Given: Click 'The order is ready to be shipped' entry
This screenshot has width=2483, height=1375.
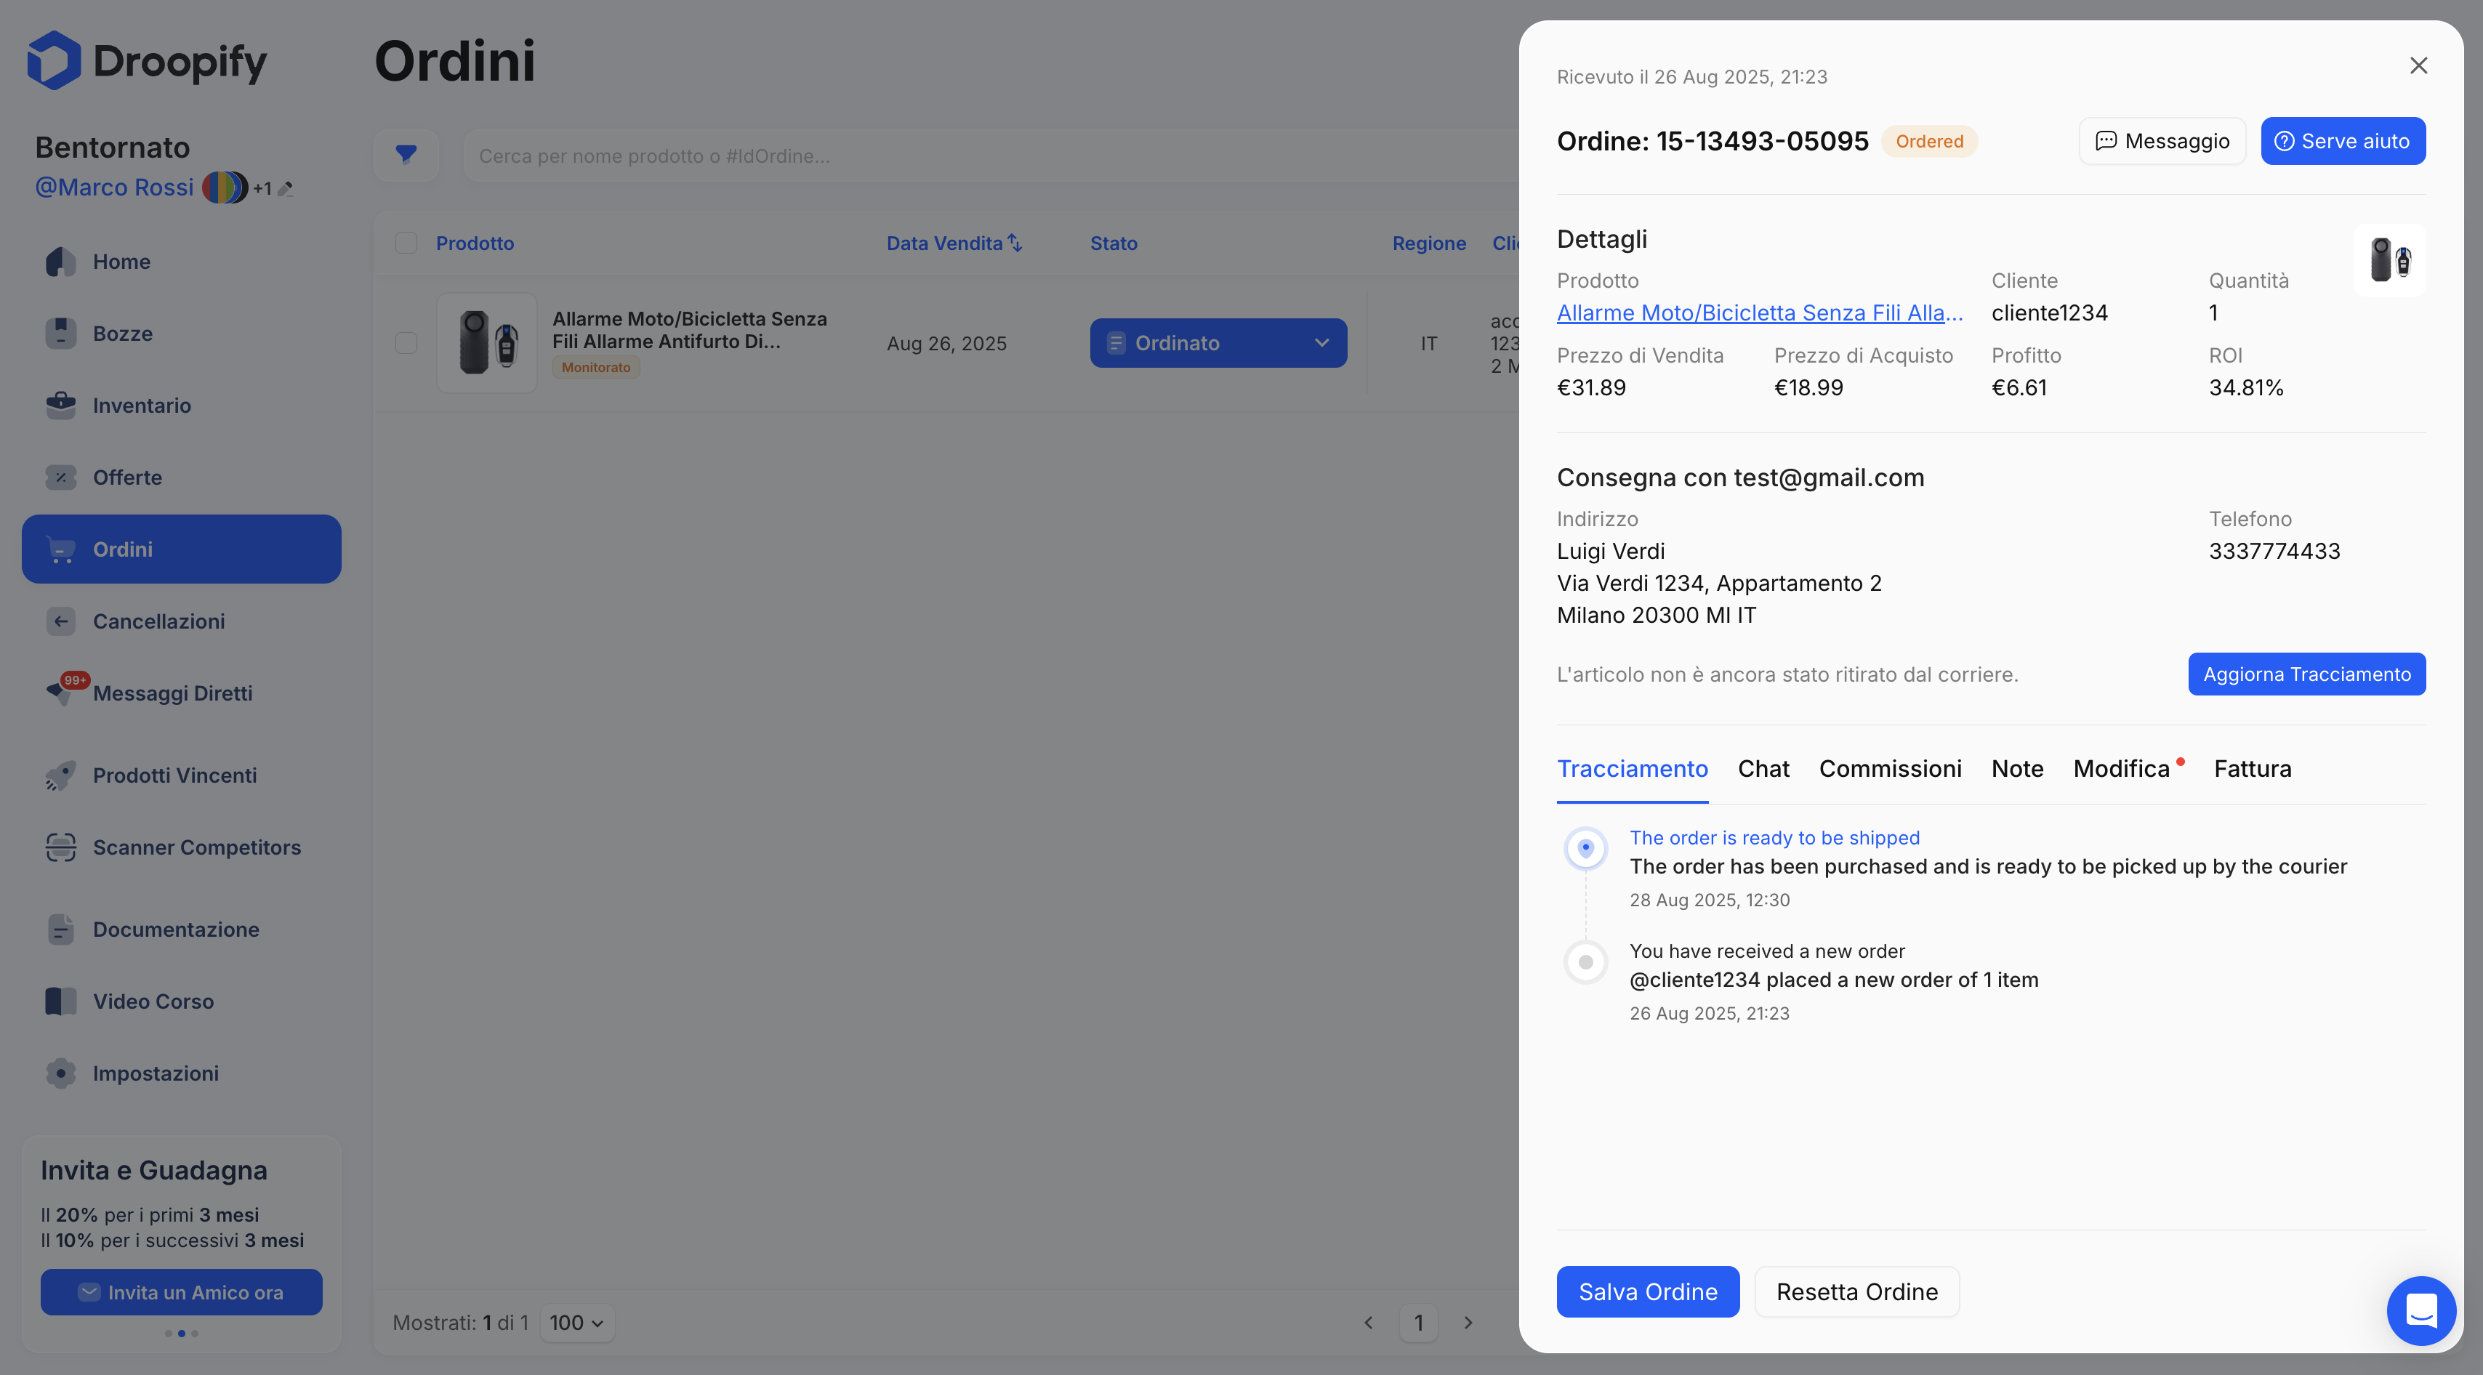Looking at the screenshot, I should (1774, 837).
